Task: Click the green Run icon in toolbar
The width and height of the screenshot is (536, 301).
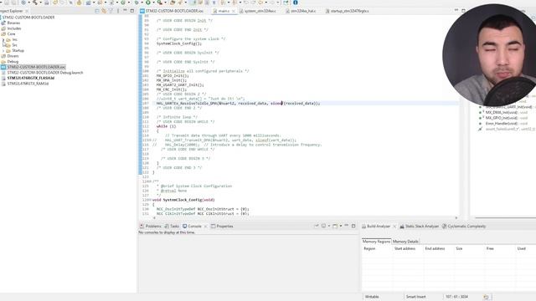Action: pyautogui.click(x=148, y=3)
